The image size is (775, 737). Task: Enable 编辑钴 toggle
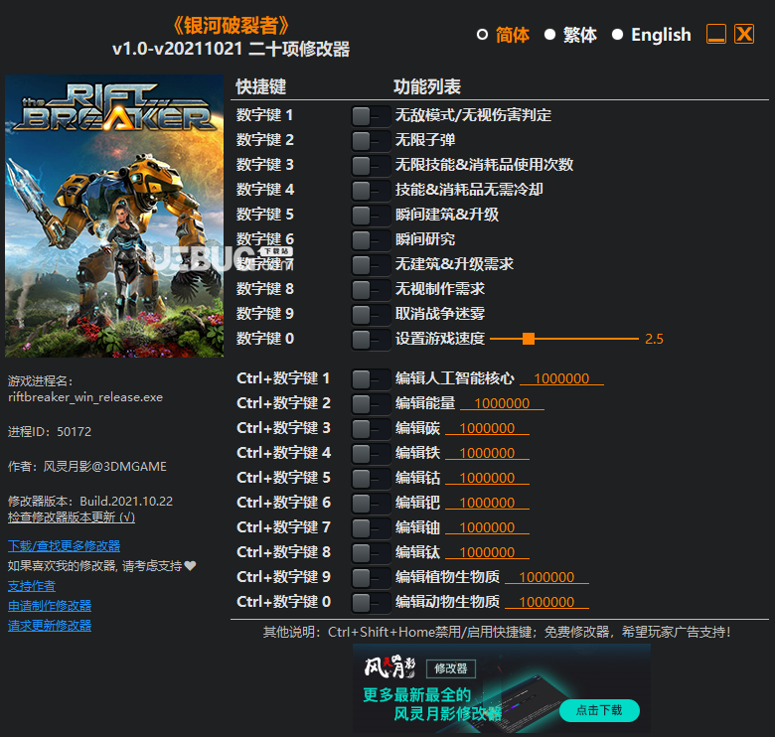(371, 479)
